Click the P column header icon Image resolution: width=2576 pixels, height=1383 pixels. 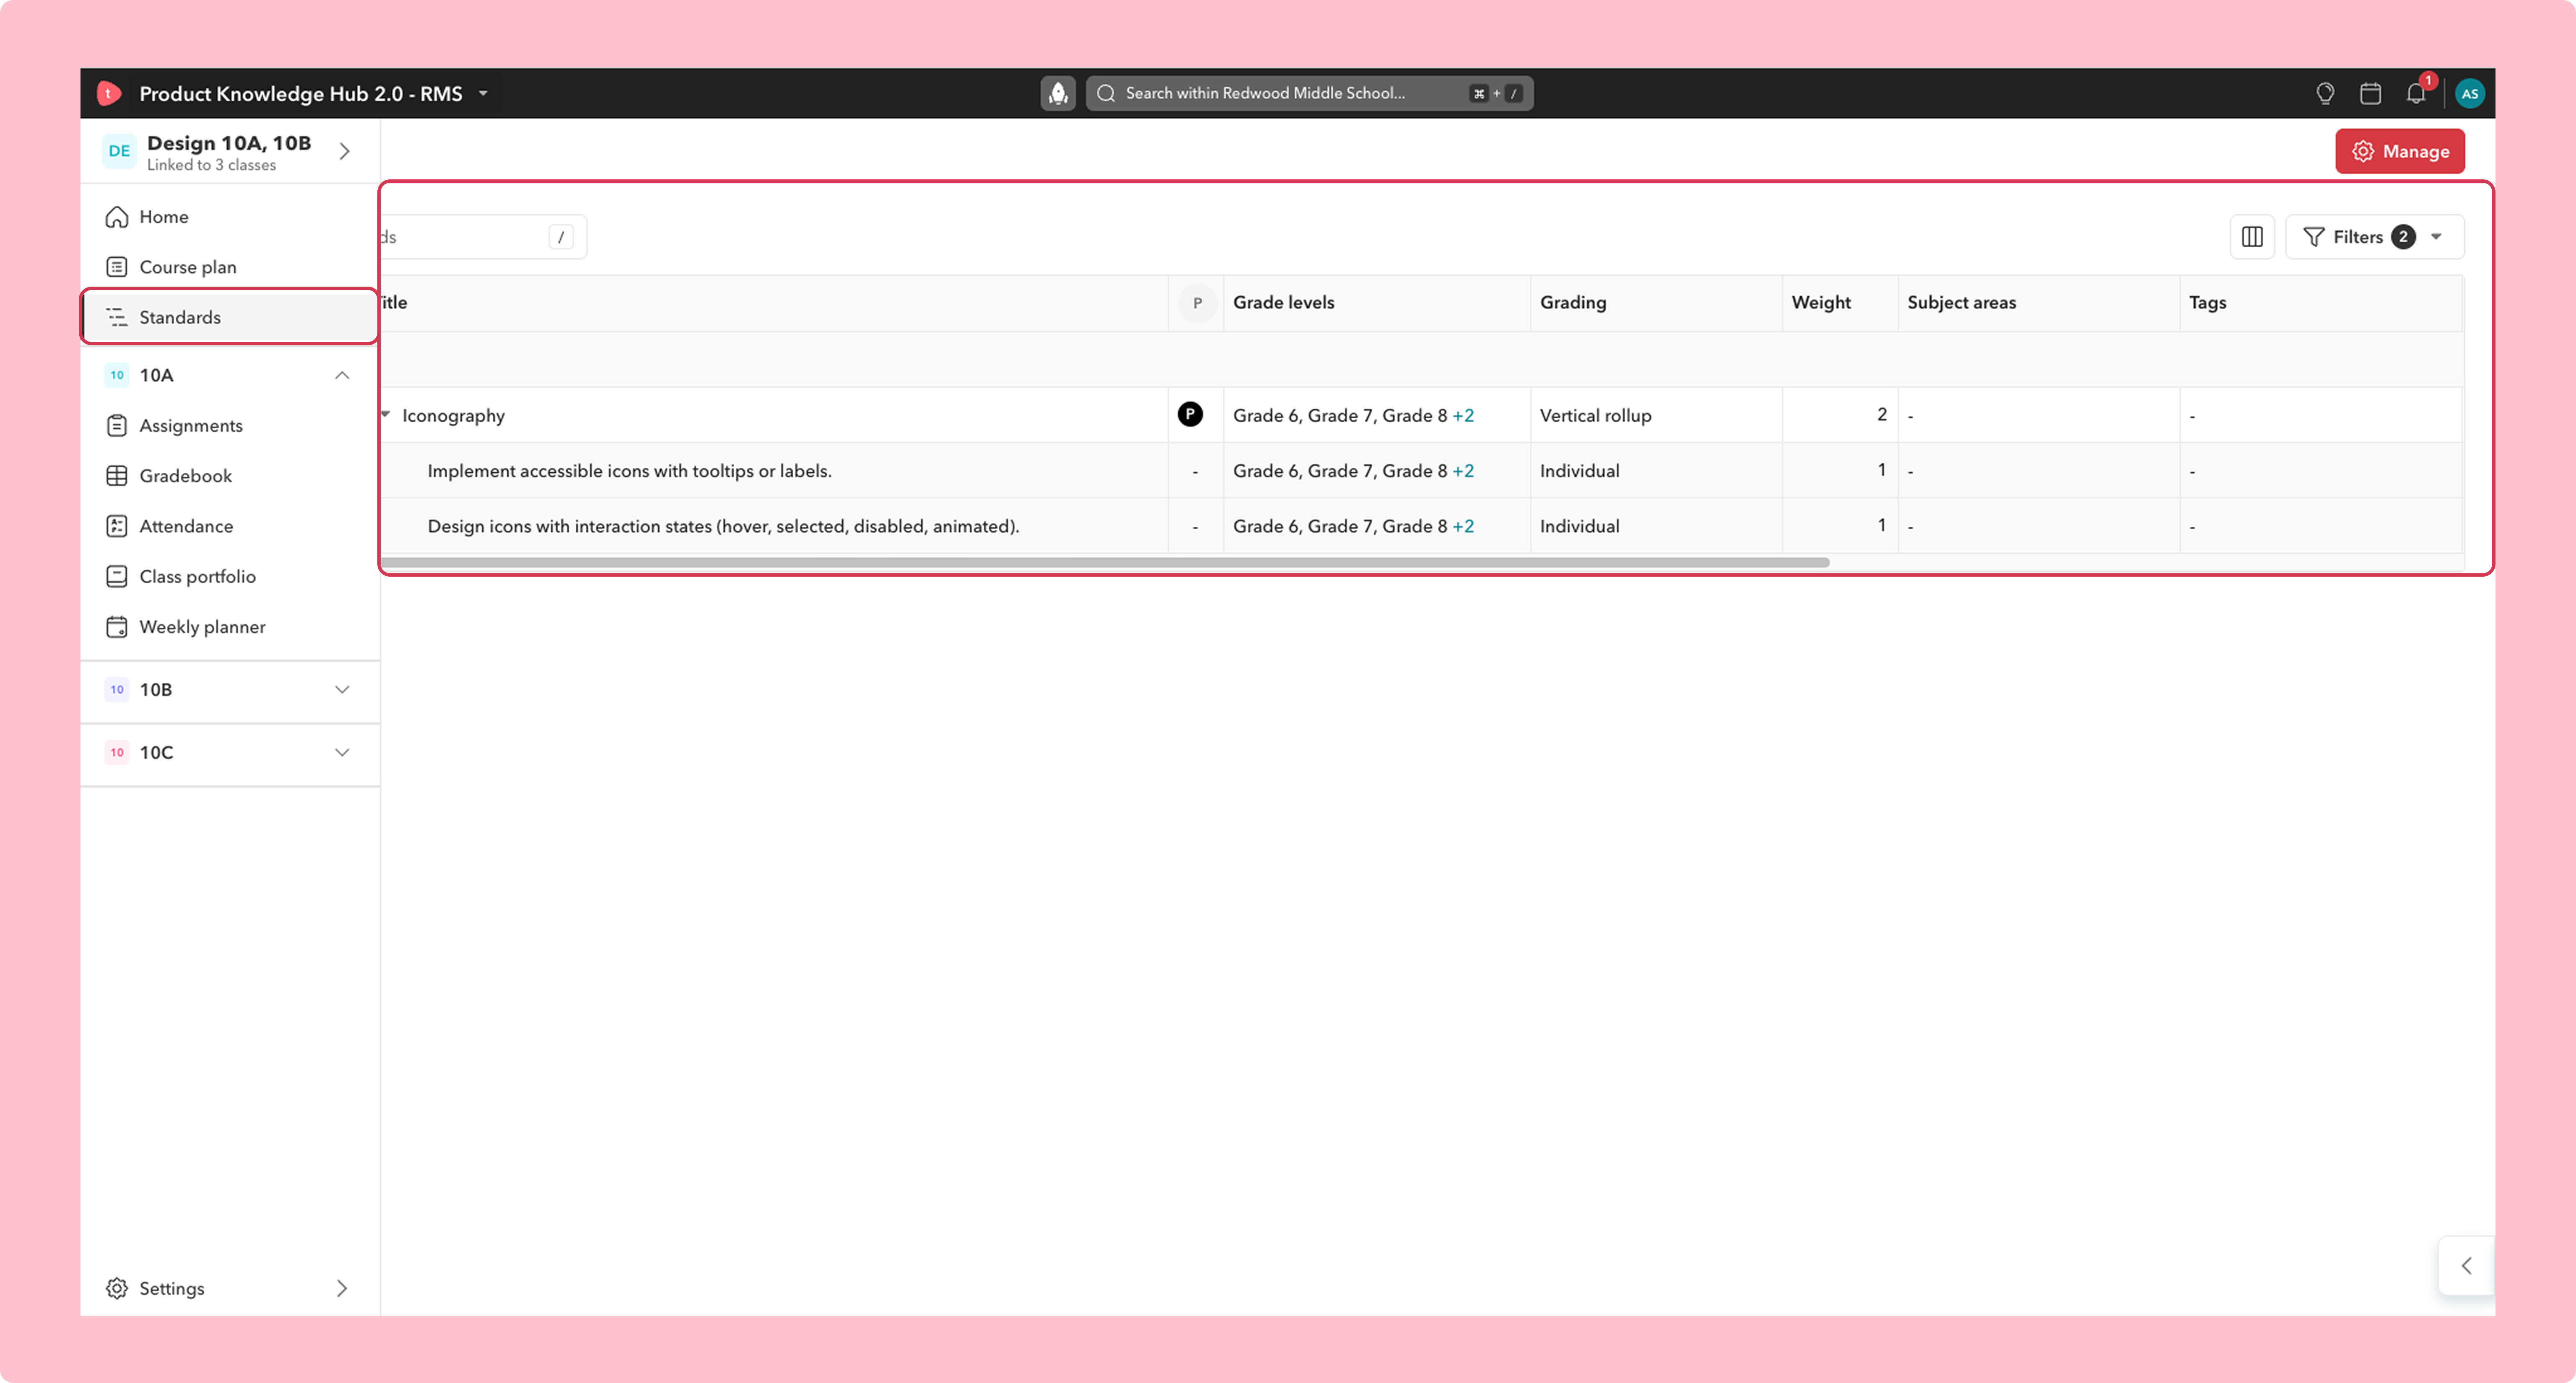pos(1197,303)
